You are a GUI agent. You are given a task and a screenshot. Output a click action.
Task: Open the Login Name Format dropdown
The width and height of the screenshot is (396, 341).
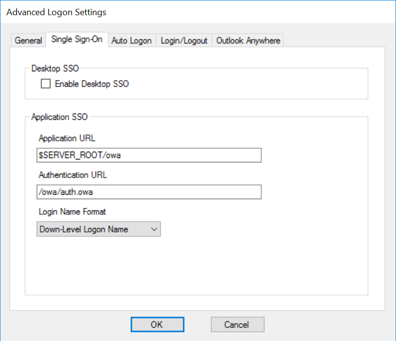98,229
